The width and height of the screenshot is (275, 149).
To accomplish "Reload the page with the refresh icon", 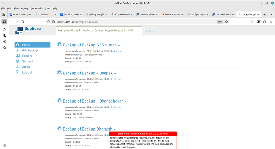I will pos(23,22).
